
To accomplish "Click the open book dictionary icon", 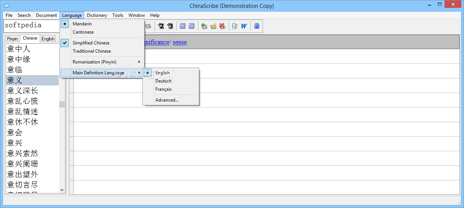I will [x=148, y=26].
